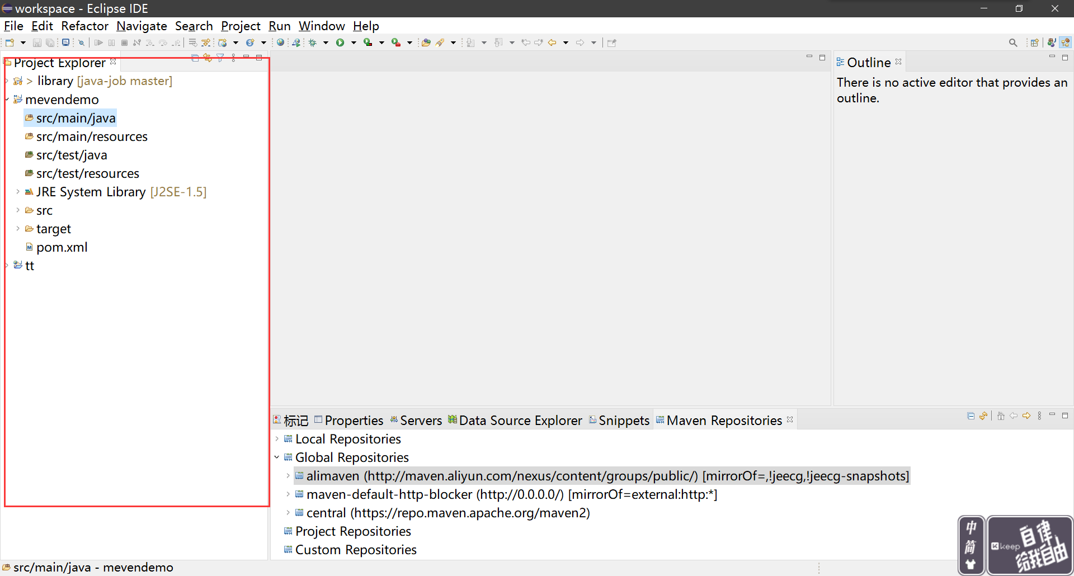Click the Open Perspective icon
Image resolution: width=1074 pixels, height=576 pixels.
pos(1034,43)
